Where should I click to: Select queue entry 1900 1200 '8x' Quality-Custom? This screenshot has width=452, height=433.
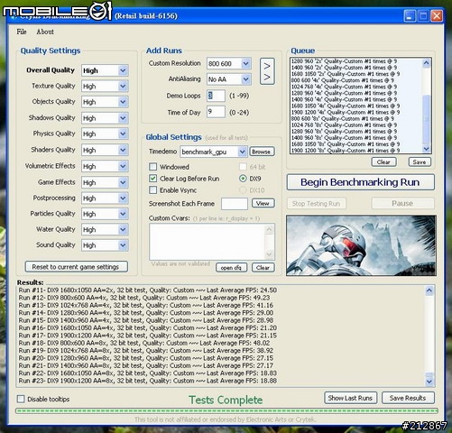coord(346,151)
